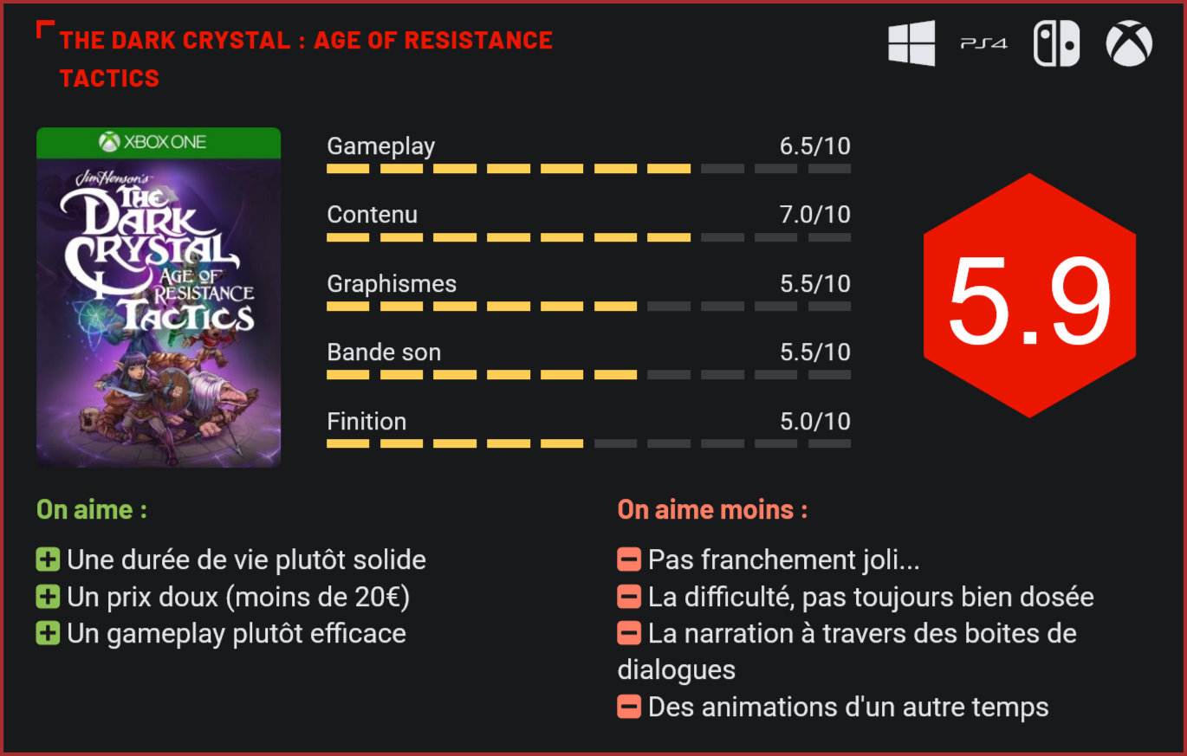Screen dimensions: 1187x756
Task: Click the On aime moins heading
Action: pos(712,509)
